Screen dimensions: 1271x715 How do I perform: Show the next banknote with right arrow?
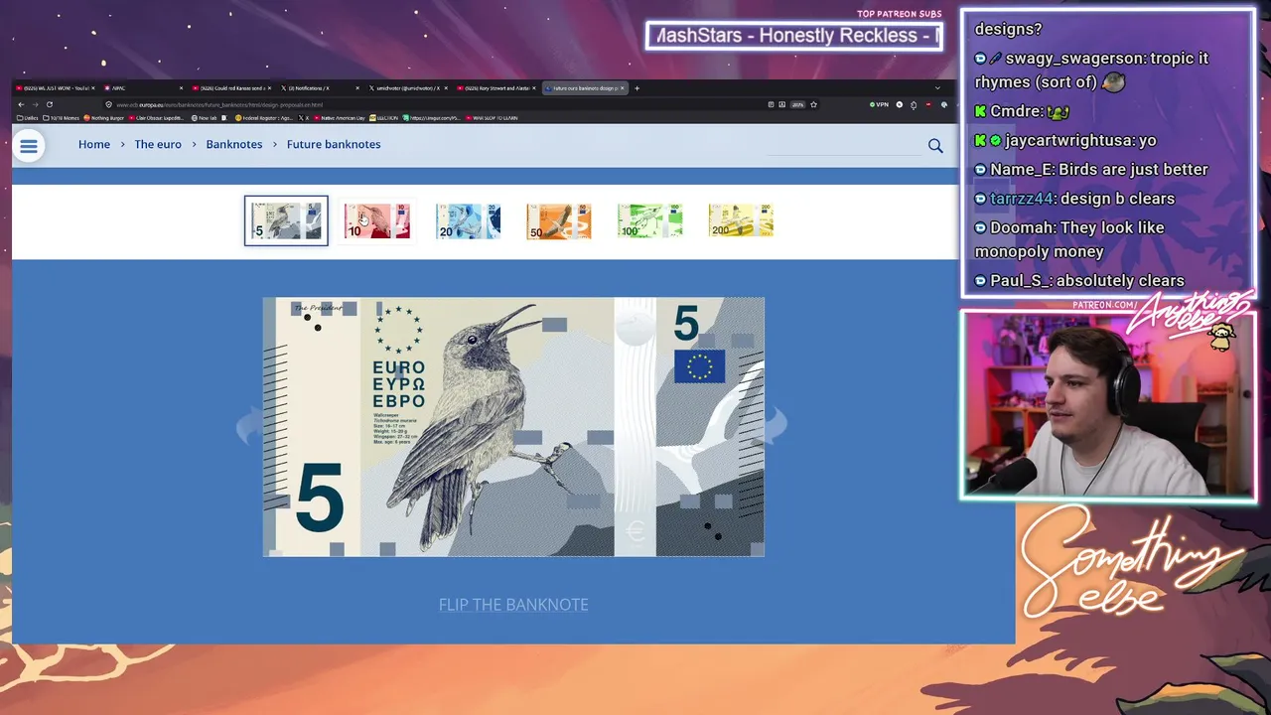pos(776,425)
